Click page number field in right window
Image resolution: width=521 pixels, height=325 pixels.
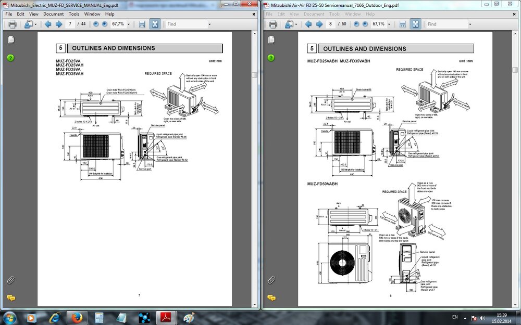tap(331, 24)
